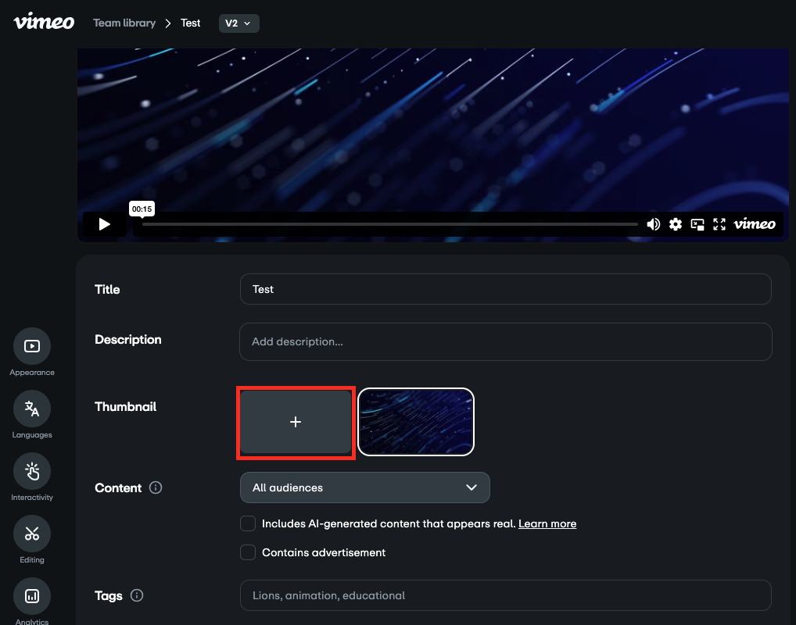This screenshot has width=796, height=625.
Task: Open the All audiences dropdown
Action: [x=364, y=487]
